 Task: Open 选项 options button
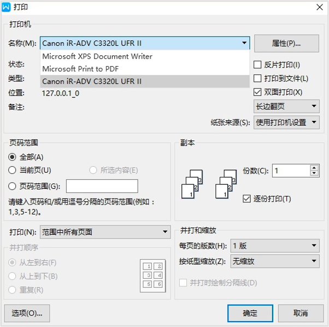point(27,313)
